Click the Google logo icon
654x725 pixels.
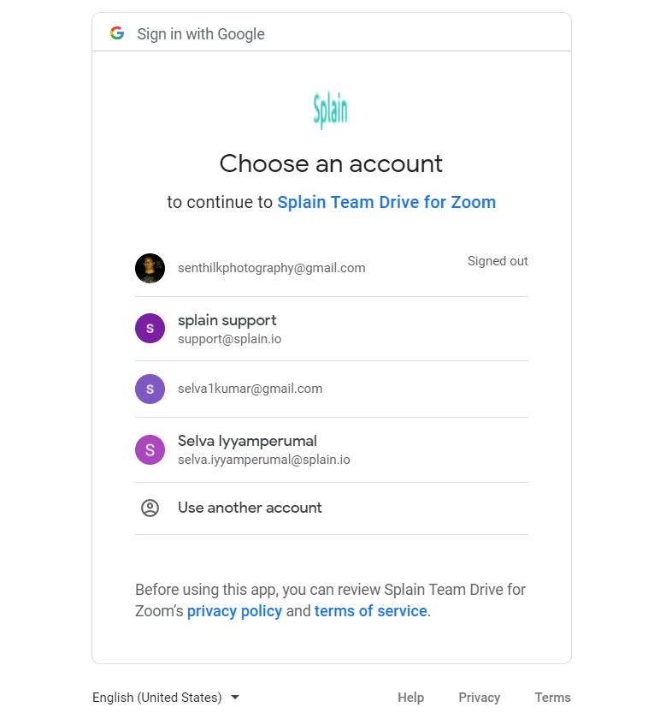117,33
